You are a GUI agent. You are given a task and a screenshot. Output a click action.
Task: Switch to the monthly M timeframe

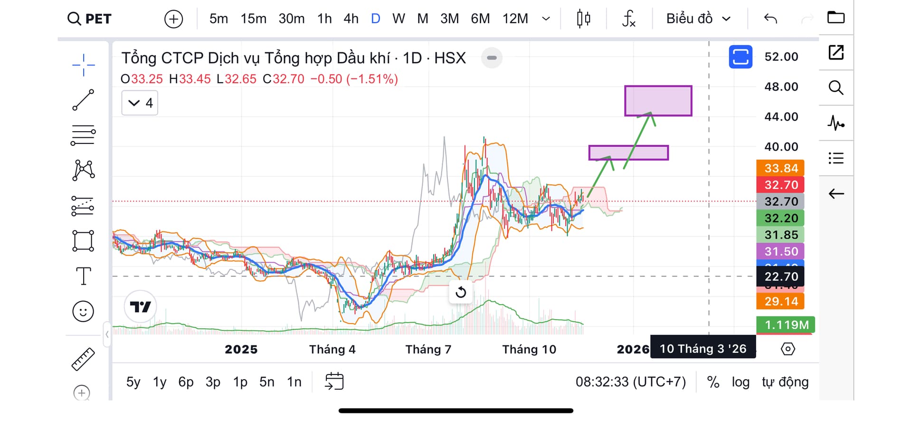pyautogui.click(x=422, y=19)
